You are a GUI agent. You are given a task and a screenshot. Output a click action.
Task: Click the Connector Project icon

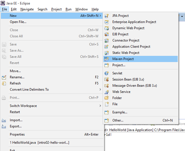(107, 40)
